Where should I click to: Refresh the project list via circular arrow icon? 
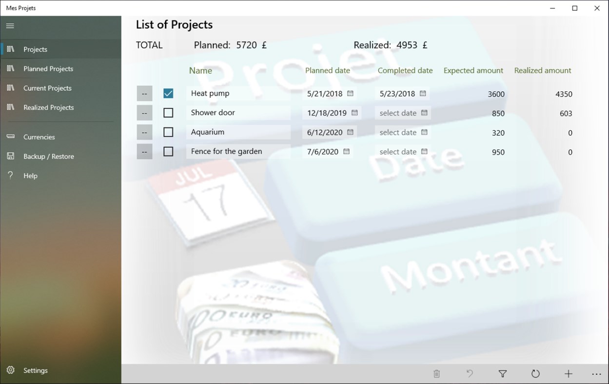click(x=535, y=373)
